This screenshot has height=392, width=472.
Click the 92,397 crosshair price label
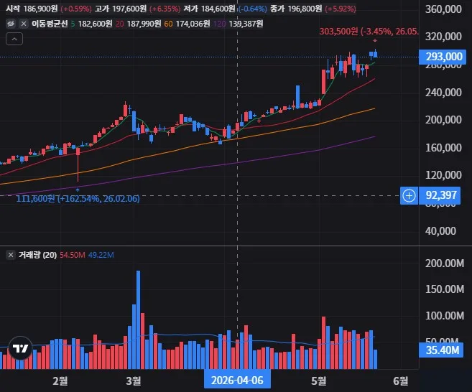click(x=441, y=195)
